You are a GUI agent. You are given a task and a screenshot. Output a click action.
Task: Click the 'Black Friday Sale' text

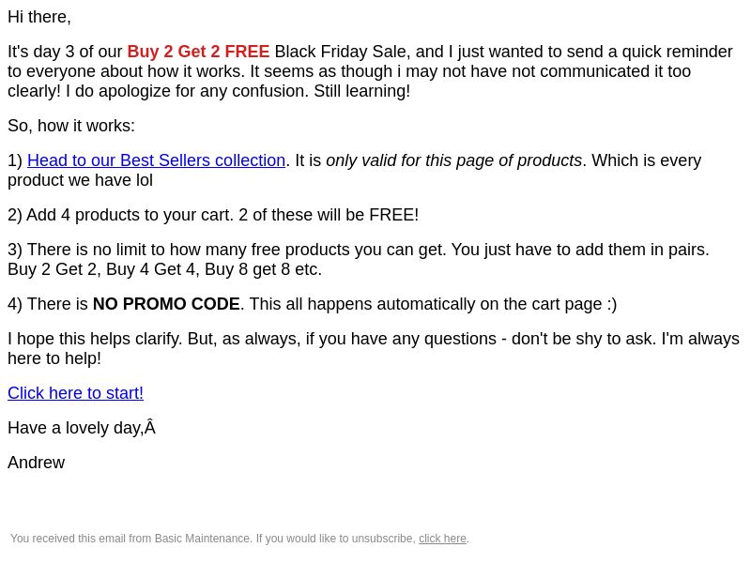pyautogui.click(x=340, y=52)
